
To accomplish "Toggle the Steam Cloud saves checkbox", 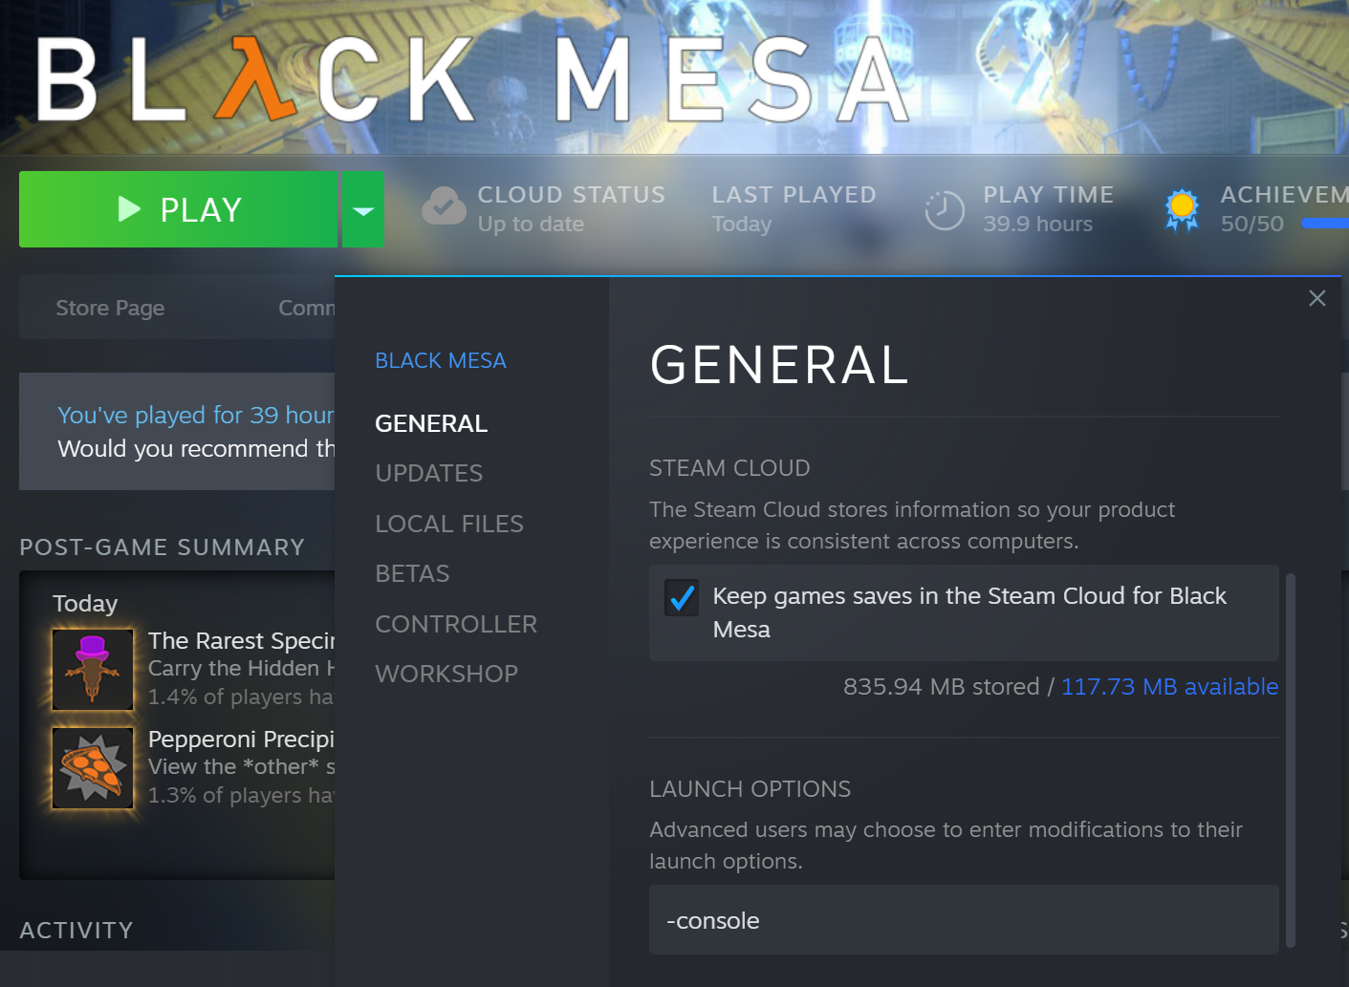I will 682,598.
